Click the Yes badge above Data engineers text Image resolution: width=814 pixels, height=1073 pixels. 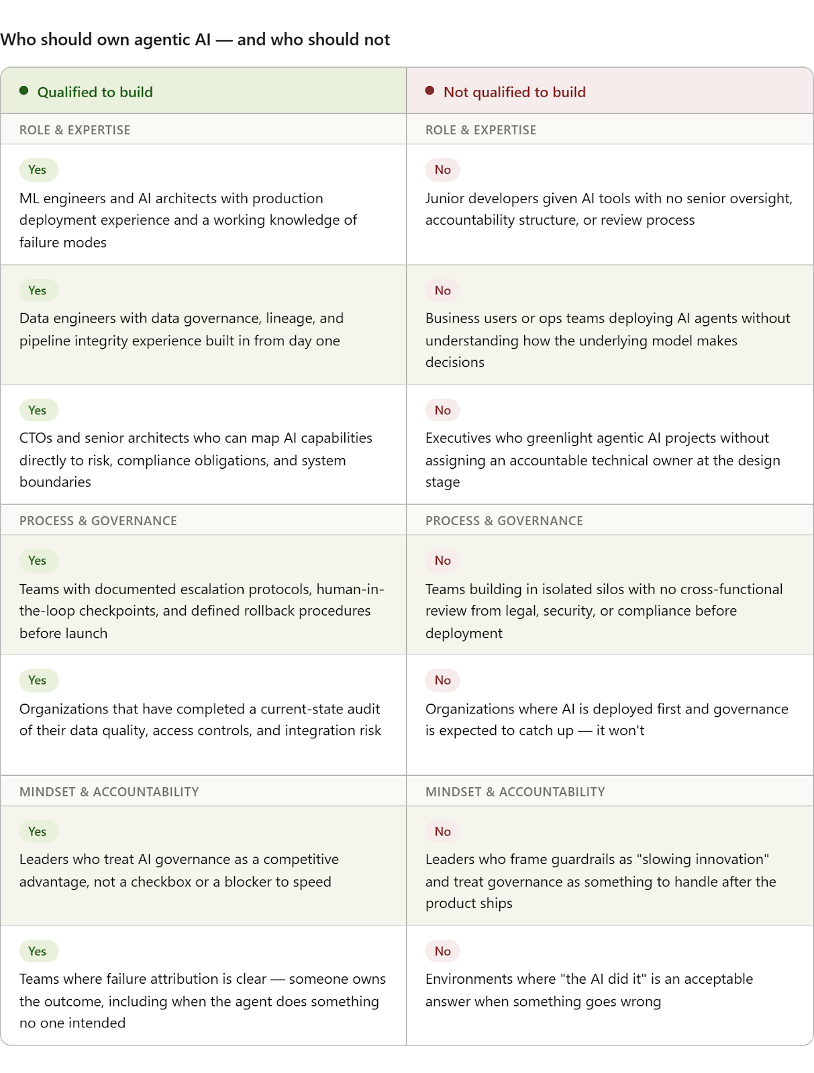tap(38, 290)
